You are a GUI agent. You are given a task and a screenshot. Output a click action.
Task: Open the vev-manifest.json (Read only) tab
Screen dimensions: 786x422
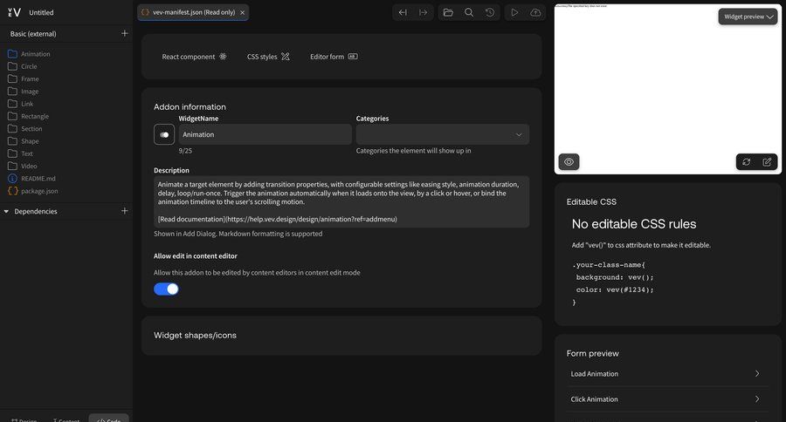[193, 12]
